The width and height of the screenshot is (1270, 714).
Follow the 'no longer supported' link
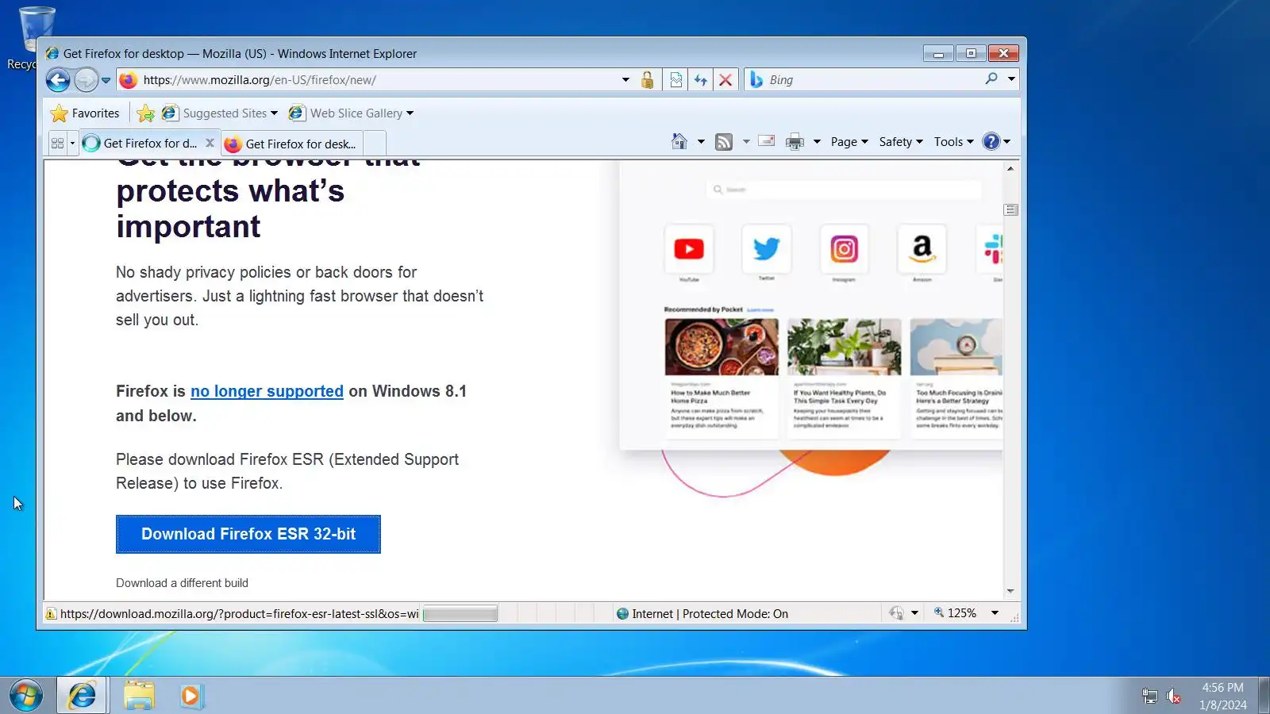[267, 391]
